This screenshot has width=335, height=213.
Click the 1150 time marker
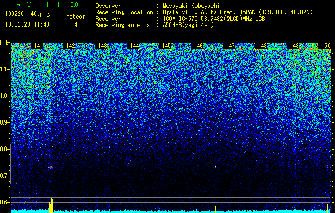(x=324, y=46)
